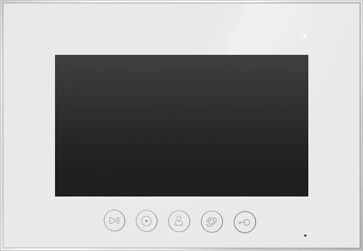
Task: Click the small dot inside the record button
Action: pos(146,221)
